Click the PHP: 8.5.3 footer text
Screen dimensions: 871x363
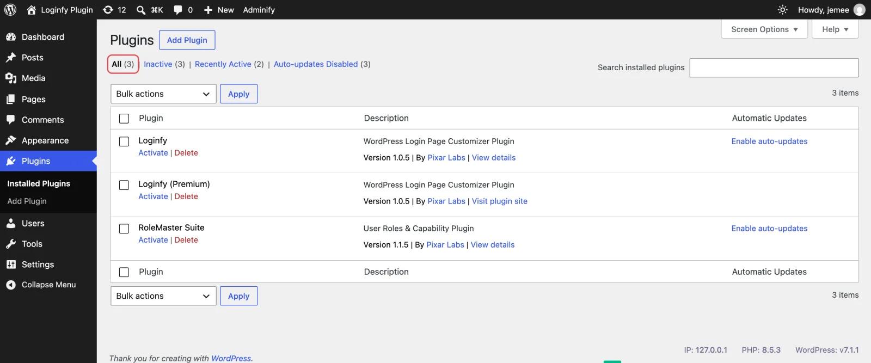(761, 350)
